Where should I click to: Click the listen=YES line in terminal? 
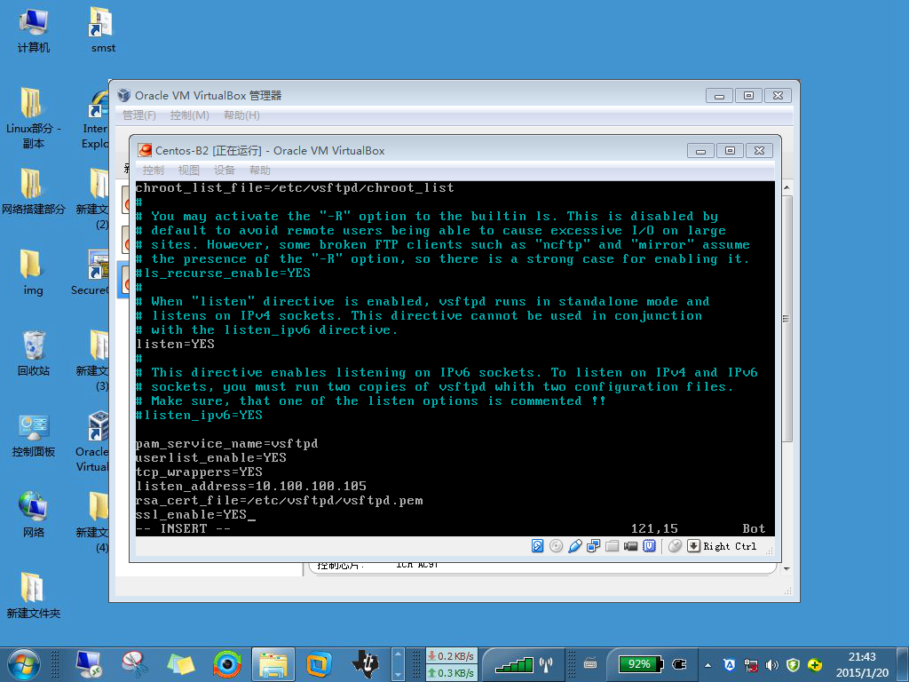point(175,344)
